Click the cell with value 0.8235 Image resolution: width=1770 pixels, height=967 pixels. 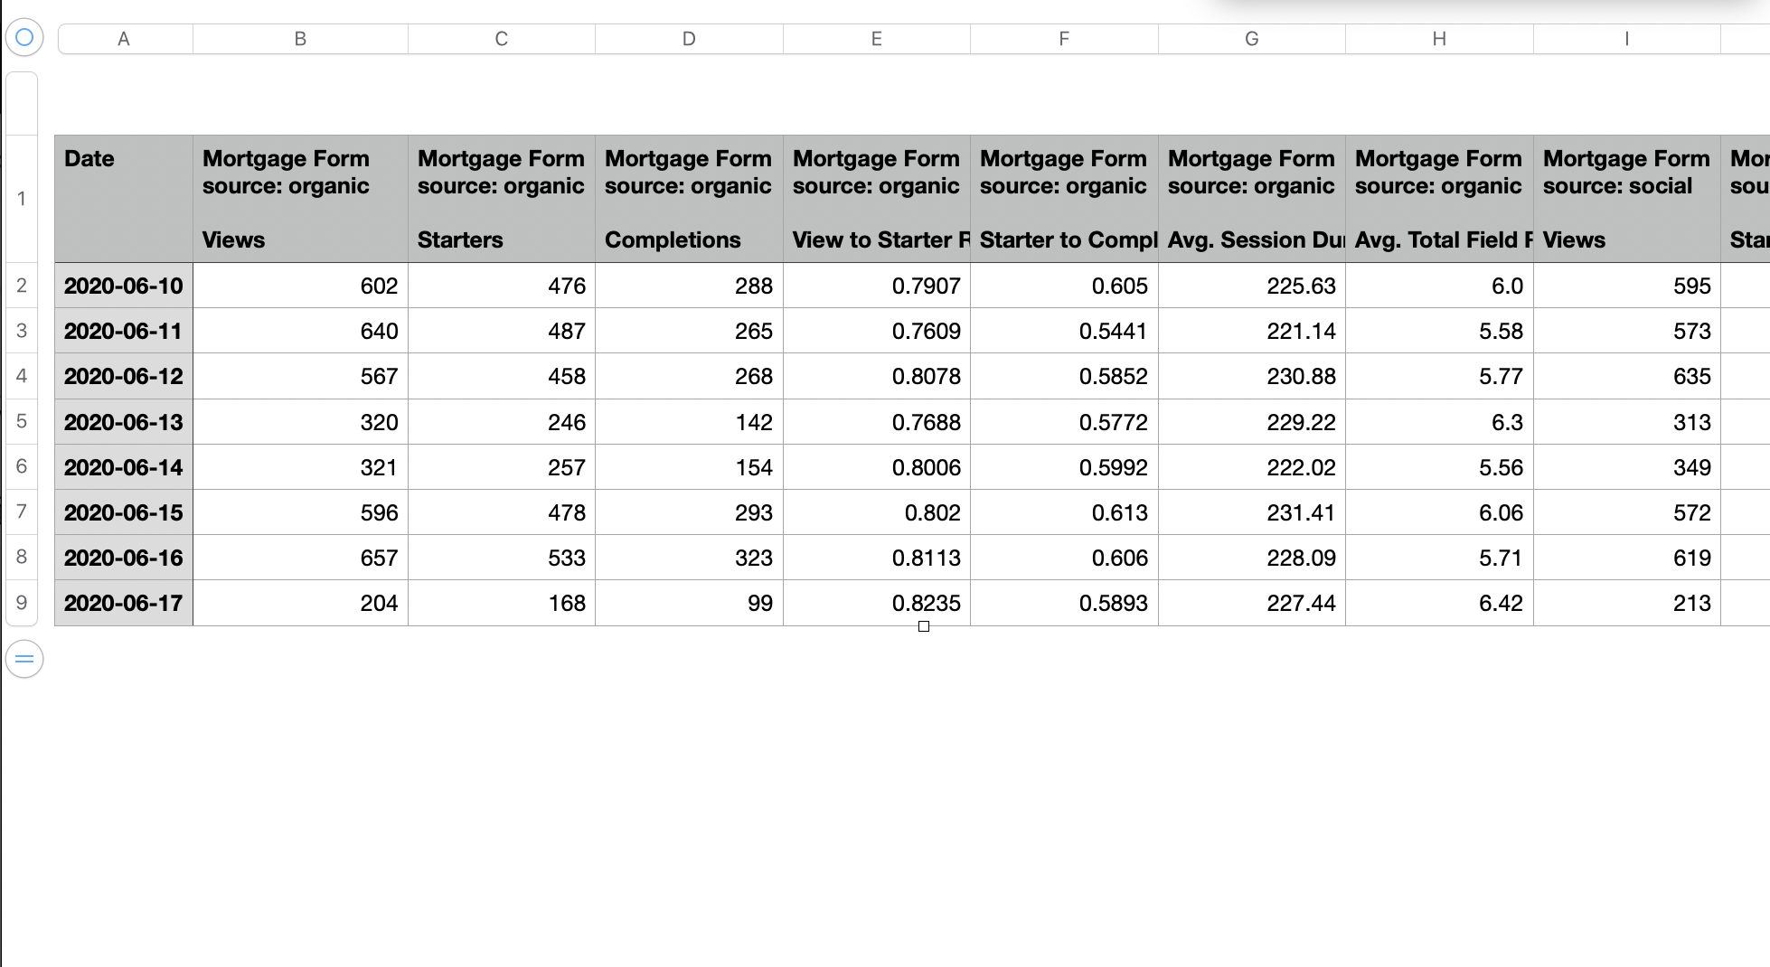877,603
